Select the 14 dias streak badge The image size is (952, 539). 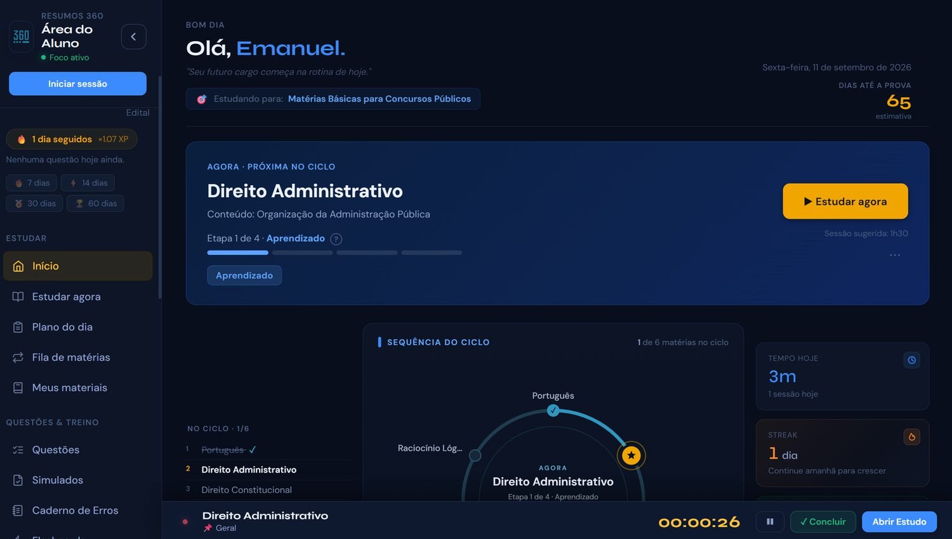point(88,183)
